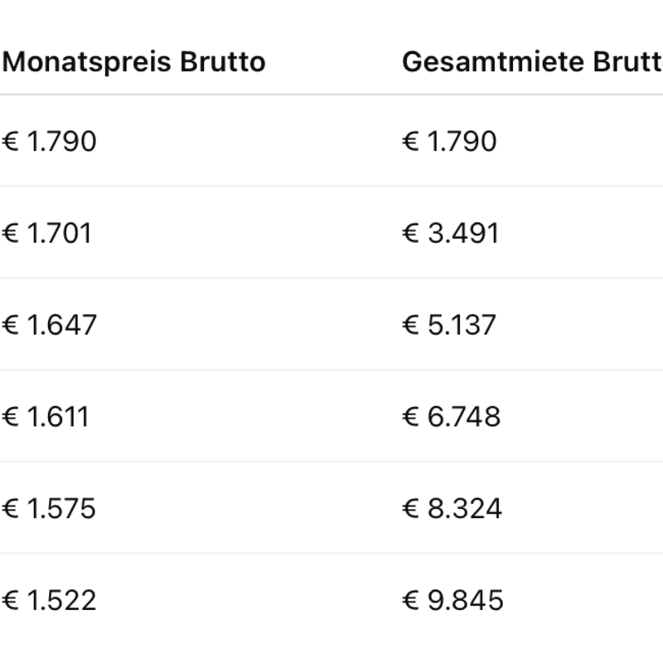Screen dimensions: 663x663
Task: Click the euro sign before 5.137
Action: pos(410,325)
